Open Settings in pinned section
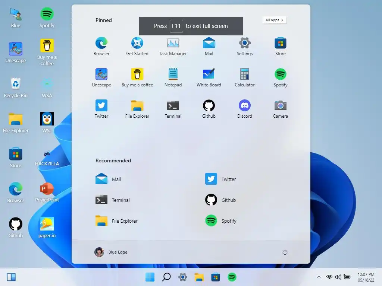 click(x=245, y=47)
